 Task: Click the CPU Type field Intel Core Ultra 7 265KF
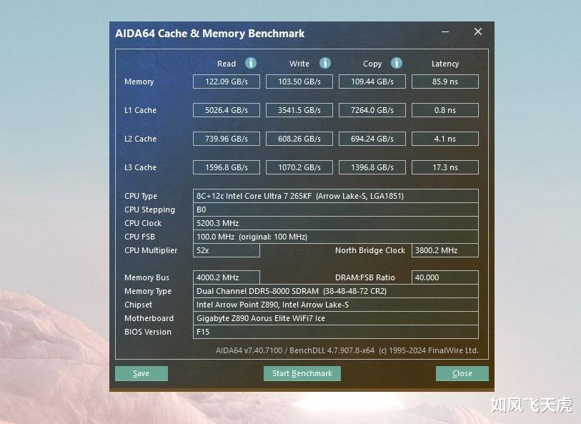pyautogui.click(x=336, y=196)
